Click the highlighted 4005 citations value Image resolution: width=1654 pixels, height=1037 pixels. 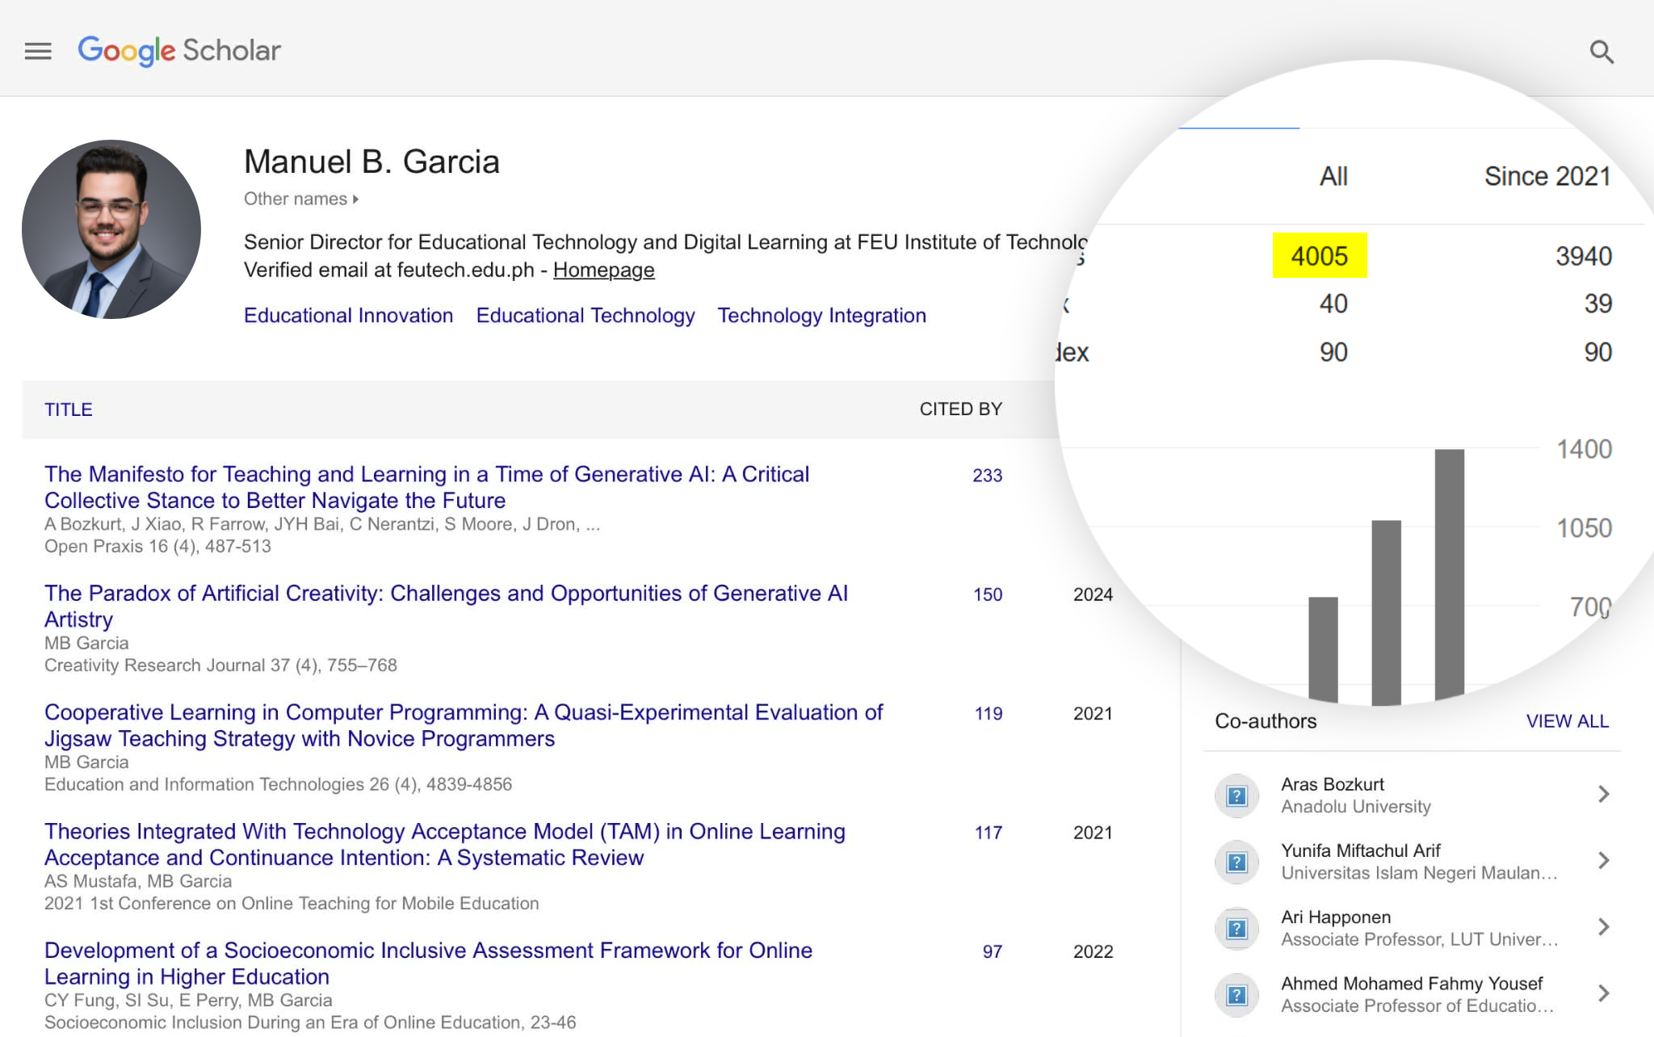point(1319,256)
